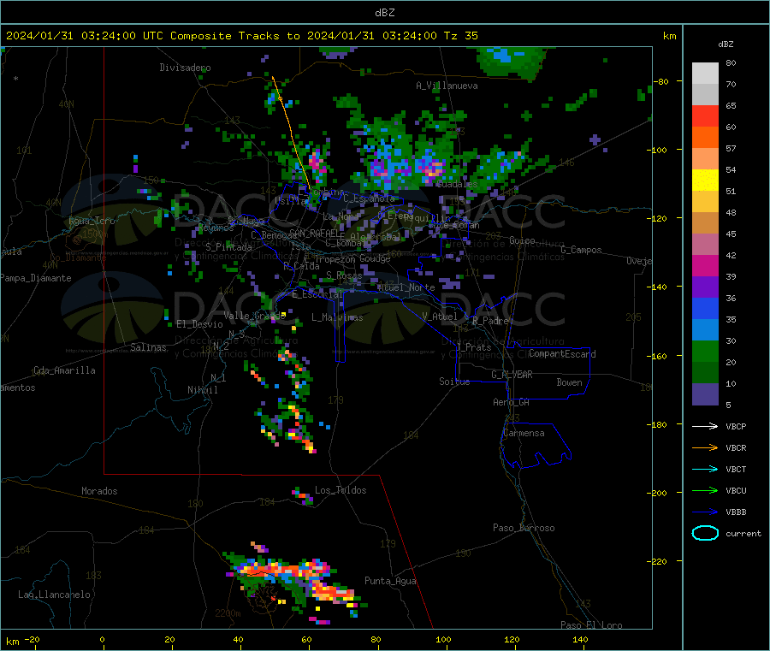
Task: Click the cyan 'current' ellipse legend icon
Action: pos(705,533)
